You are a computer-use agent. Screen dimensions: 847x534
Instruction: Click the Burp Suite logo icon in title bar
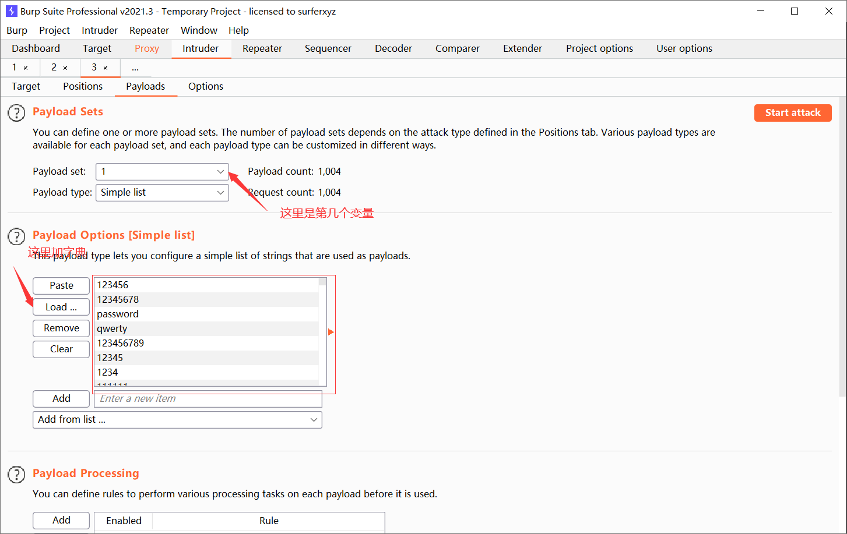[11, 11]
